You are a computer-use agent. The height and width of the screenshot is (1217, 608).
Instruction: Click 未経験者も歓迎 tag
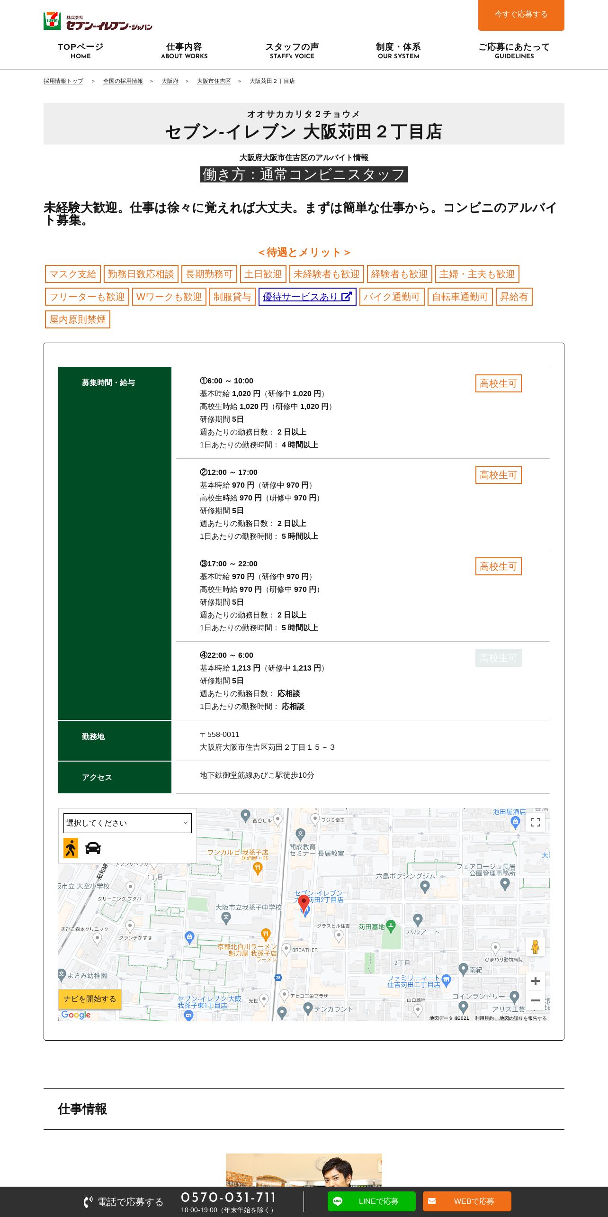(326, 274)
